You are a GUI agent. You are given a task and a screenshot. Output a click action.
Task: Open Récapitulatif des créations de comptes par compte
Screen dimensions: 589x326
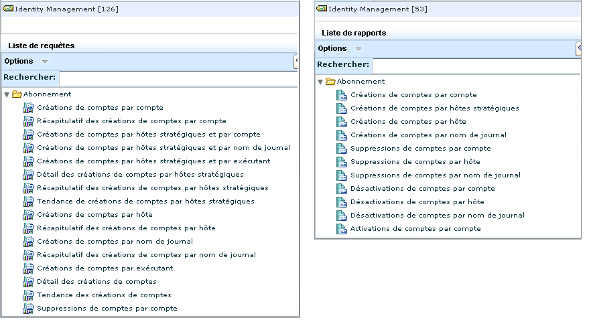point(131,121)
